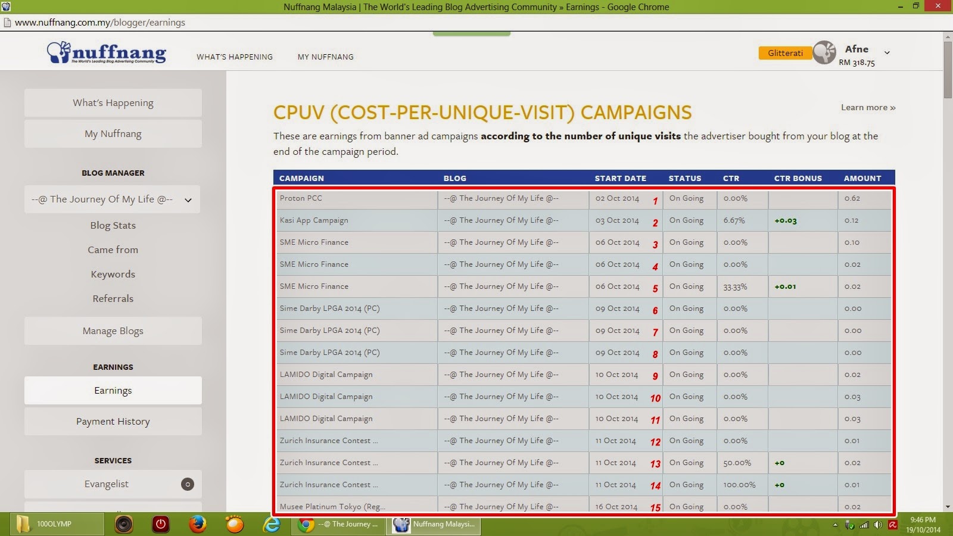Open Payment History in the sidebar
This screenshot has height=536, width=953.
click(113, 422)
